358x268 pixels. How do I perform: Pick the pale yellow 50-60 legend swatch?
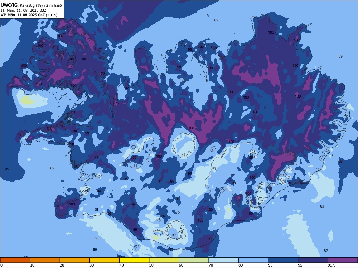(x=164, y=260)
